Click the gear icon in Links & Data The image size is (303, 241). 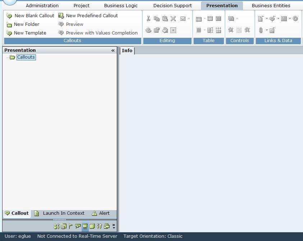tap(295, 19)
